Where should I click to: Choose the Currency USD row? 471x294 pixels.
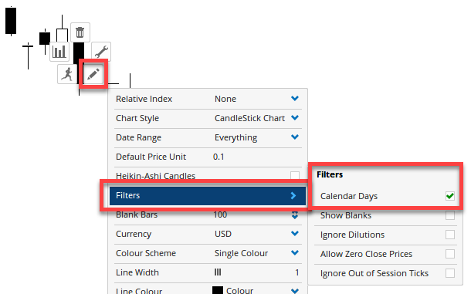[x=208, y=234]
